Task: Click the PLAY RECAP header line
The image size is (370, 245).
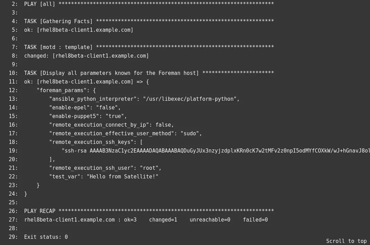Action: tap(149, 211)
